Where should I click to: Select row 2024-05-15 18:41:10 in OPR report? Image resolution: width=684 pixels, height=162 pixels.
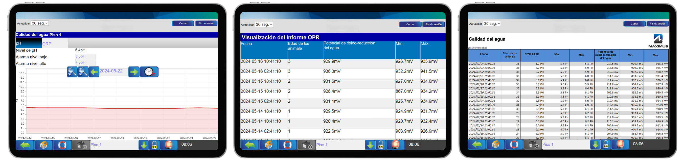coord(343,84)
